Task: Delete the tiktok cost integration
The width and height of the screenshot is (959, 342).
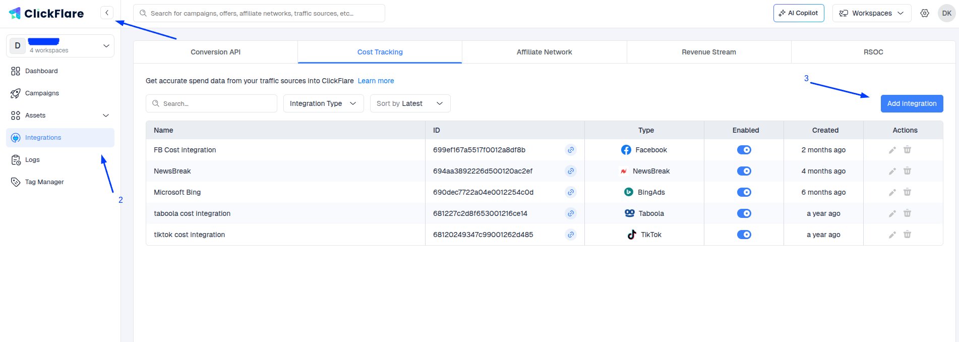Action: coord(907,235)
